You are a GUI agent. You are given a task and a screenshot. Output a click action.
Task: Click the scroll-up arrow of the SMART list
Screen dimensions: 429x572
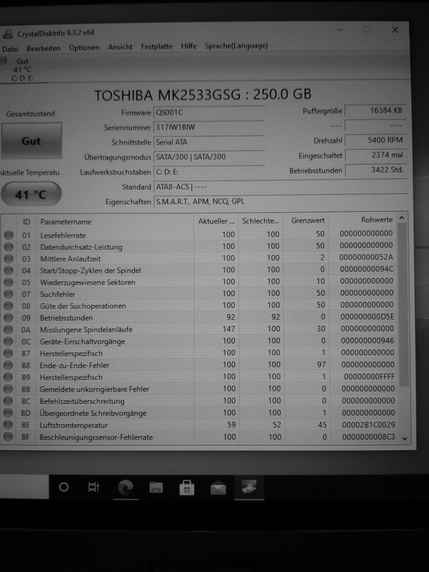[402, 218]
